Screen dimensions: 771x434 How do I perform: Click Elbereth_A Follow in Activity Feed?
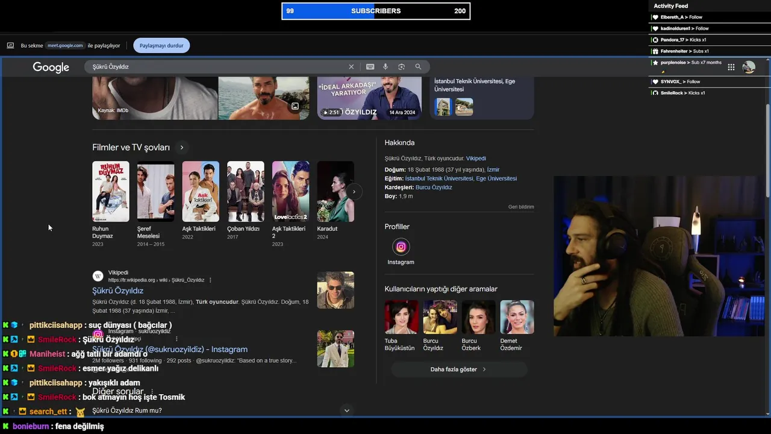click(x=681, y=17)
